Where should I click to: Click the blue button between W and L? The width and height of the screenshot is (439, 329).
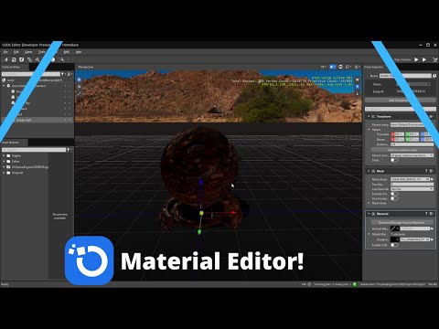tap(358, 87)
